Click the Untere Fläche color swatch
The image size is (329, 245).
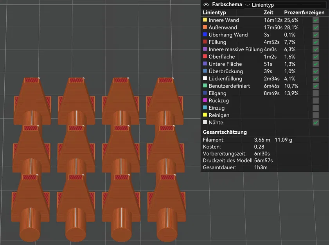tap(205, 64)
